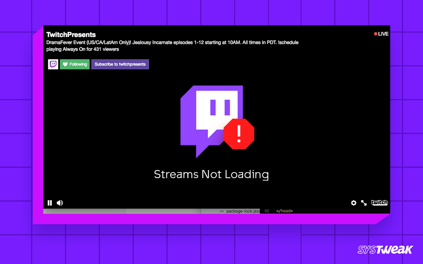423x264 pixels.
Task: Click the </head> tag in the code bar
Action: (284, 210)
